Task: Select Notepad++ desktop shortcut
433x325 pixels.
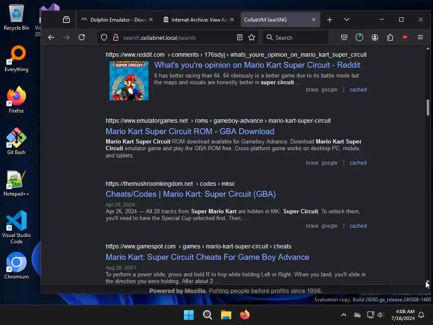Action: (x=16, y=183)
